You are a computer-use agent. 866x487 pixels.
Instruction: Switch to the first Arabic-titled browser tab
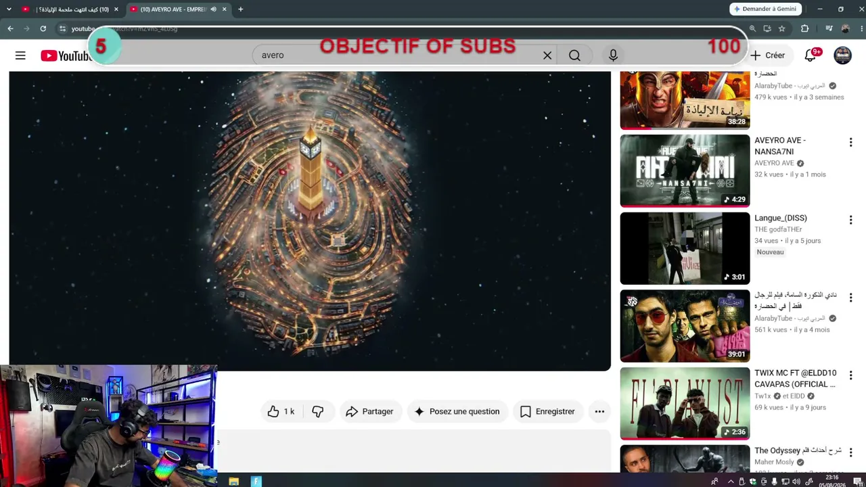point(70,9)
